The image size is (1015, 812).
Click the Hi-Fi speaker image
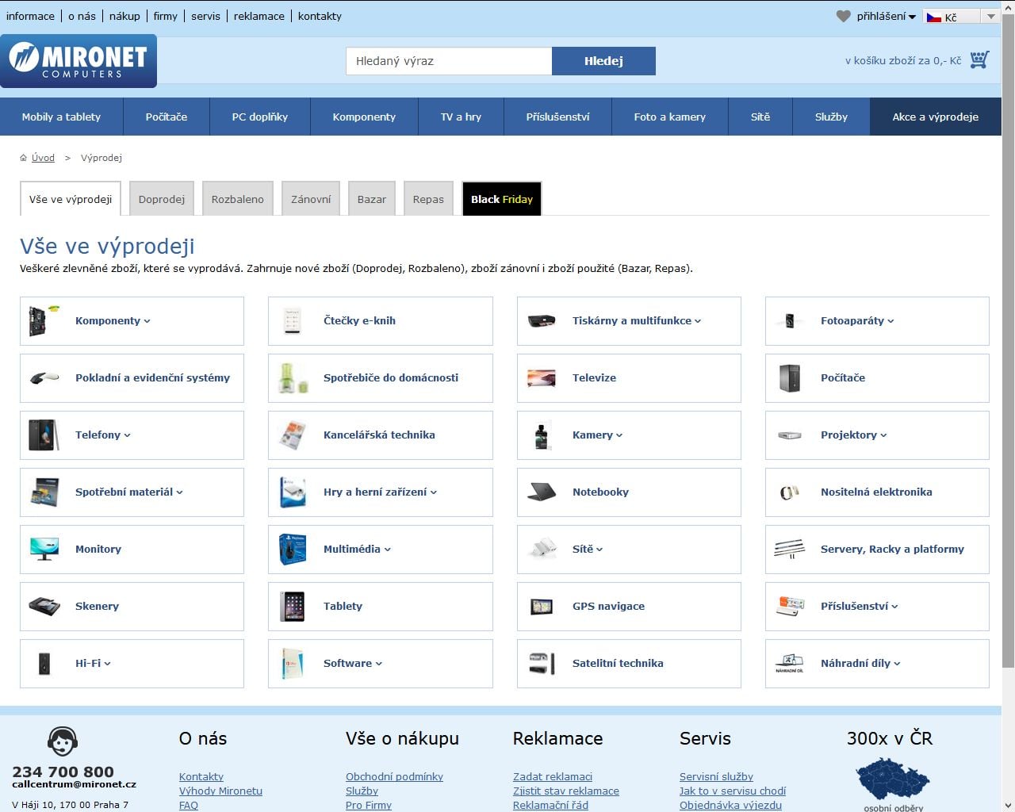pos(44,663)
